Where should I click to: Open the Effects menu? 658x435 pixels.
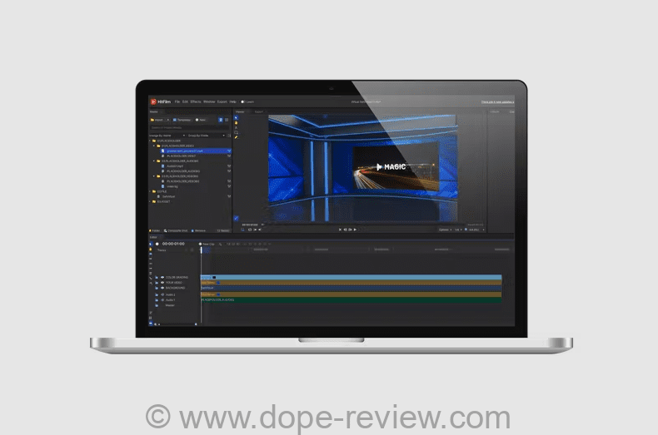click(196, 101)
